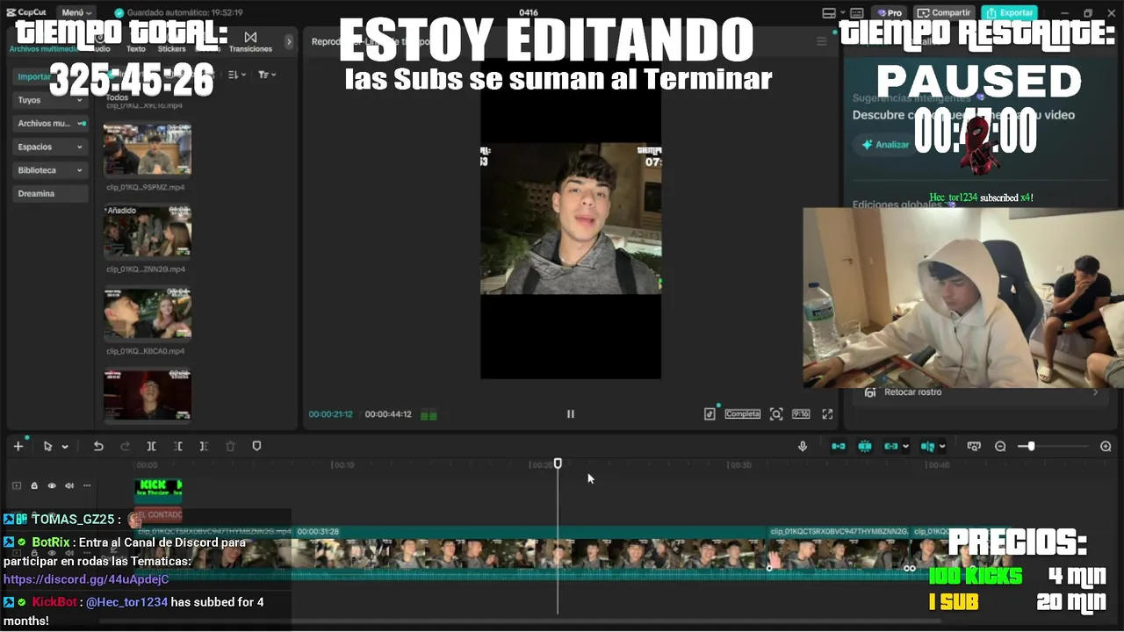Viewport: 1124px width, 632px height.
Task: Add a marker with the shield icon
Action: coord(256,446)
